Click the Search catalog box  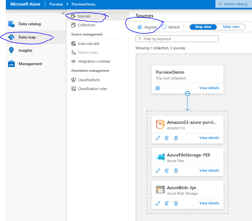(234, 4)
